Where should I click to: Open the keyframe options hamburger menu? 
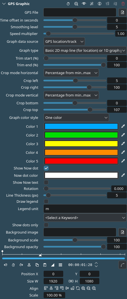point(60,265)
